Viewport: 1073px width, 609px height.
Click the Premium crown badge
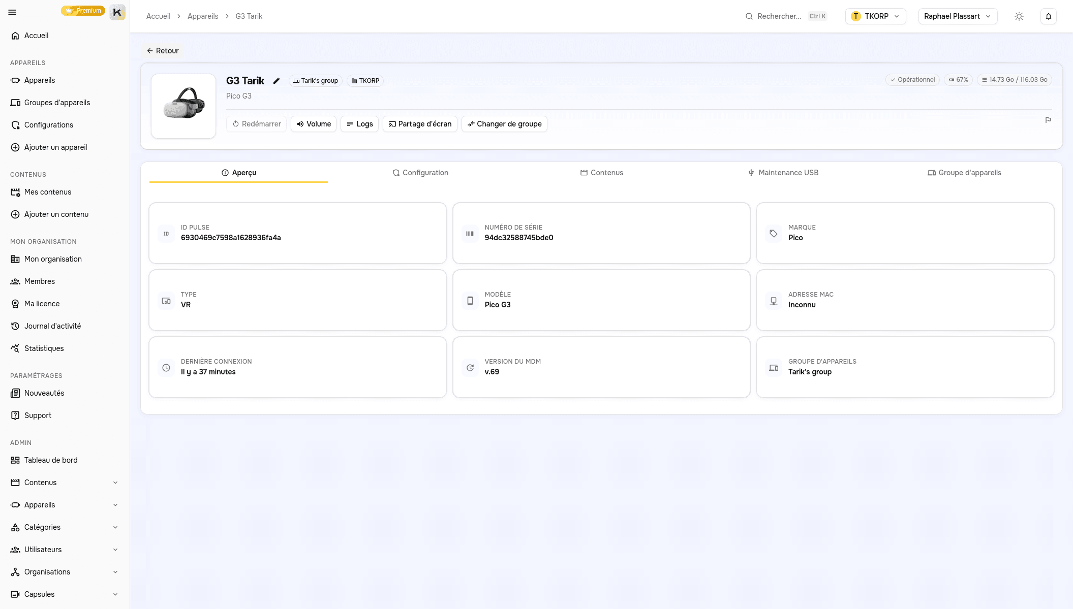pyautogui.click(x=83, y=11)
